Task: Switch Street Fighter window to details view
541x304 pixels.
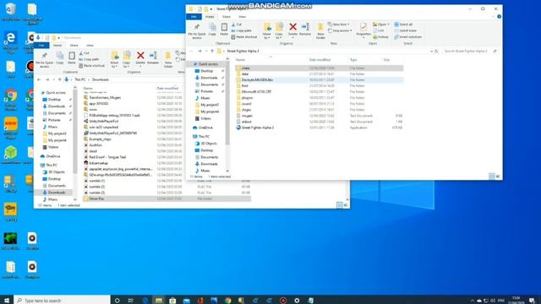Action: click(492, 176)
